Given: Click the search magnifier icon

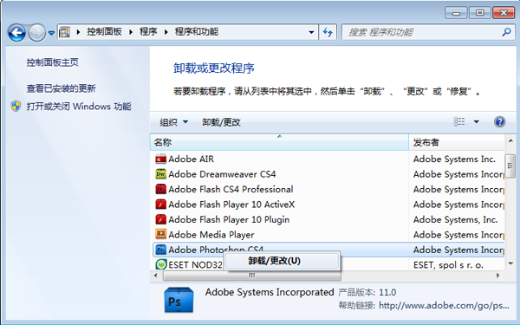Looking at the screenshot, I should [x=506, y=32].
